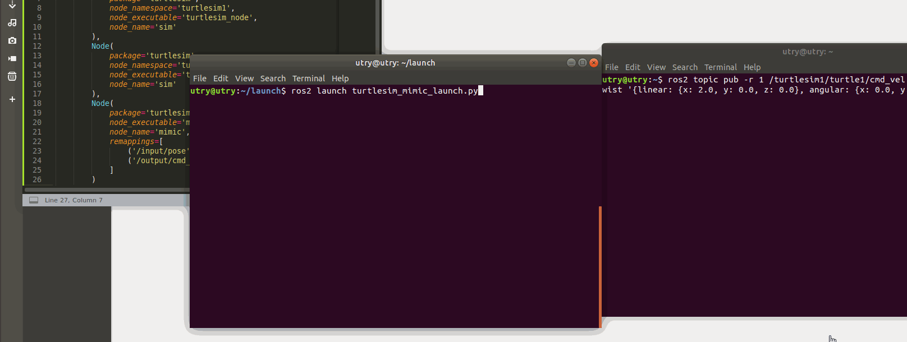
Task: Click the launch terminal vertical scrollbar
Action: tap(600, 266)
